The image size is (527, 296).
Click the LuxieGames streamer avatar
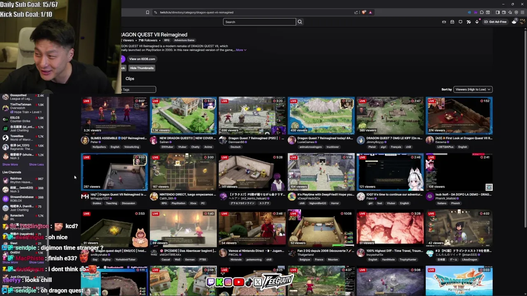tap(291, 140)
